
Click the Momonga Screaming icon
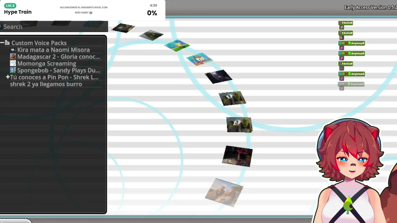[13, 63]
